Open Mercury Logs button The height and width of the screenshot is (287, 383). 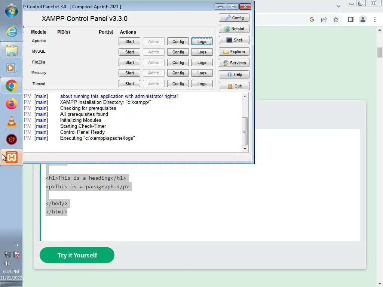coord(202,73)
